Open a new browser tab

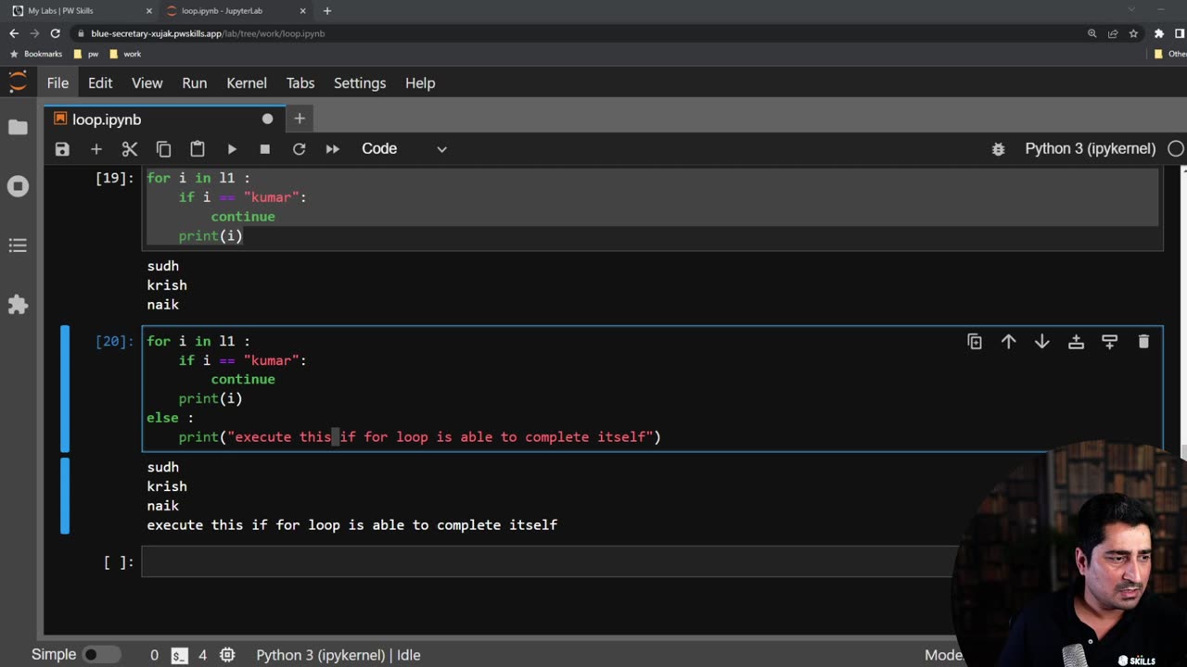[326, 11]
